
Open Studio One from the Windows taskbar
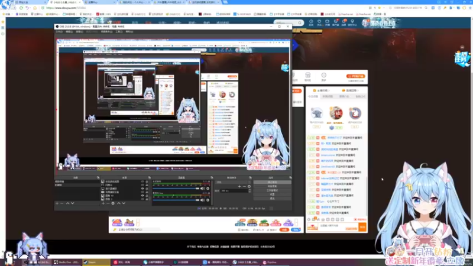68,262
